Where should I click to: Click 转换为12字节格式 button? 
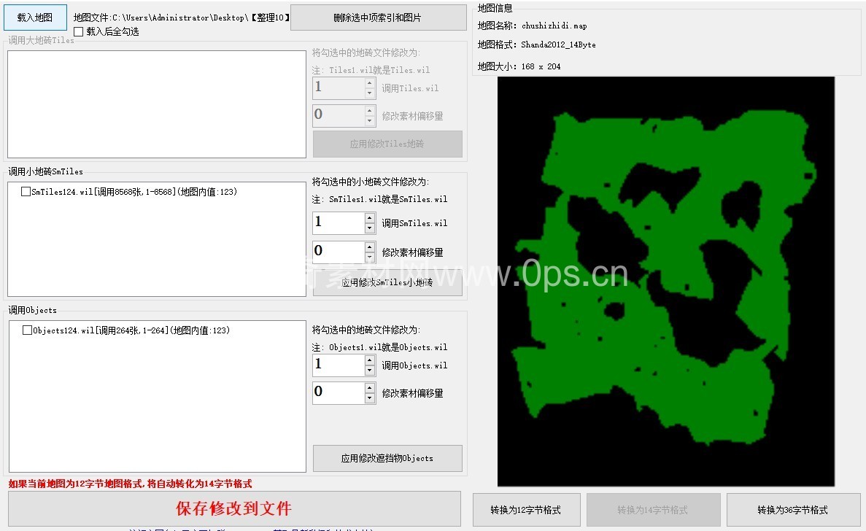[527, 510]
